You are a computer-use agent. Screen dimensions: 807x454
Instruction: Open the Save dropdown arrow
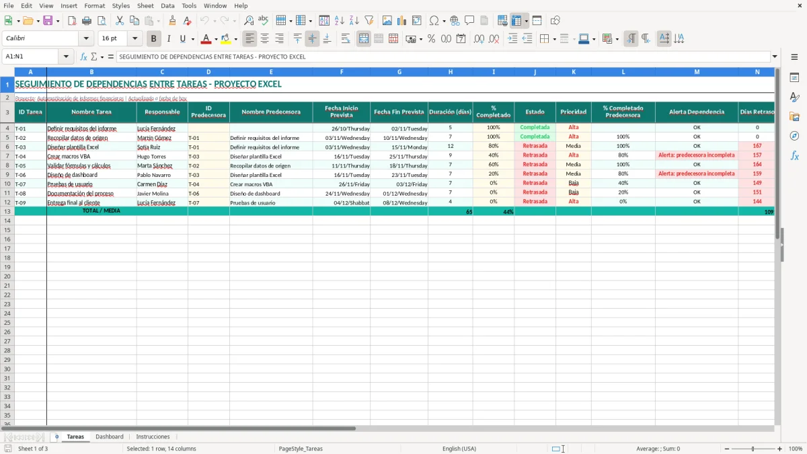point(57,21)
